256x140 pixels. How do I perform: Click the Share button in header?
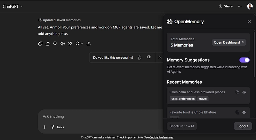point(226,6)
